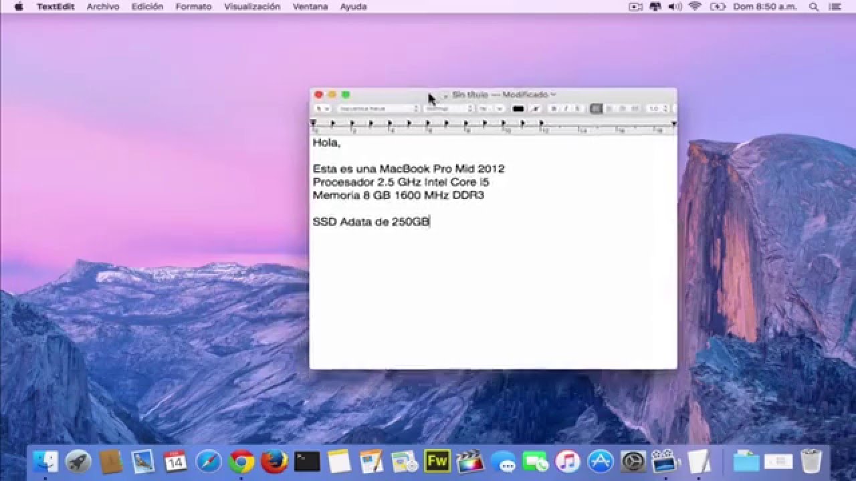Select center text alignment button
The height and width of the screenshot is (481, 856).
point(609,108)
